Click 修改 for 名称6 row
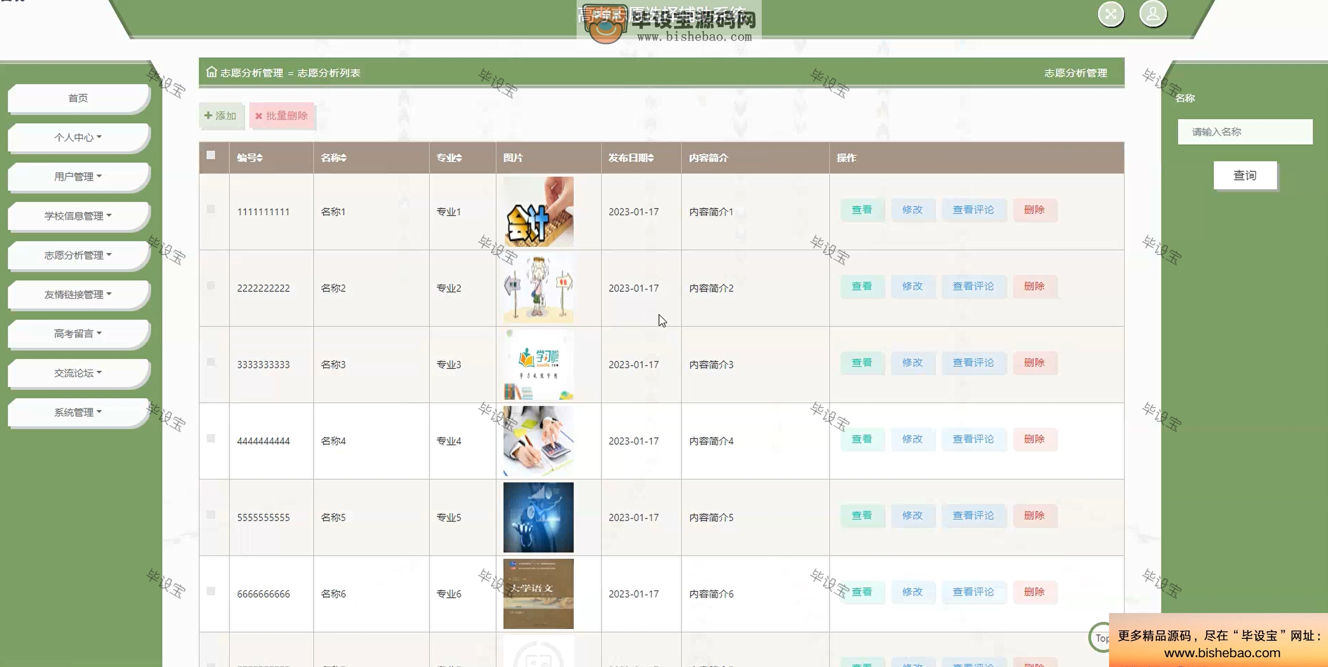Image resolution: width=1328 pixels, height=667 pixels. (913, 592)
